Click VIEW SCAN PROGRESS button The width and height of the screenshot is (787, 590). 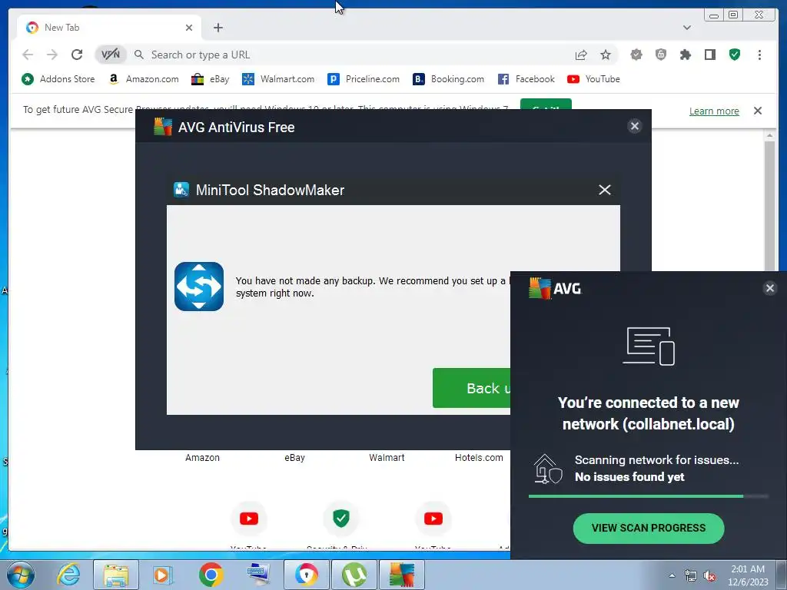[x=649, y=528]
